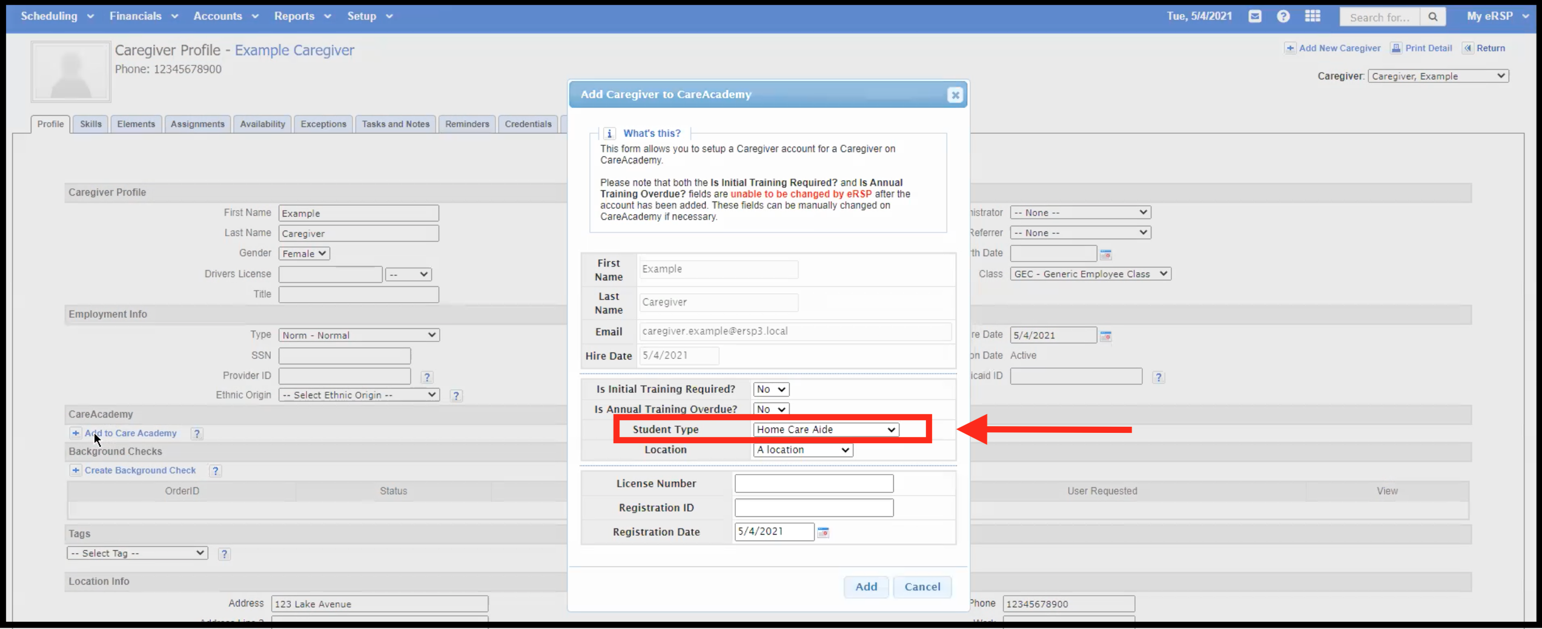The image size is (1542, 629).
Task: Switch to the Credentials tab
Action: [x=528, y=124]
